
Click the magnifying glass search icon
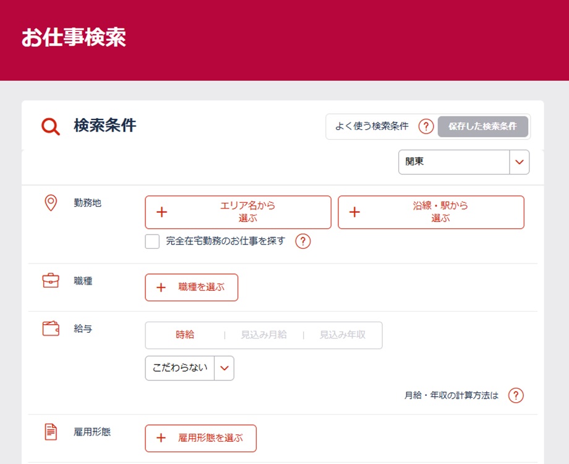tap(51, 127)
